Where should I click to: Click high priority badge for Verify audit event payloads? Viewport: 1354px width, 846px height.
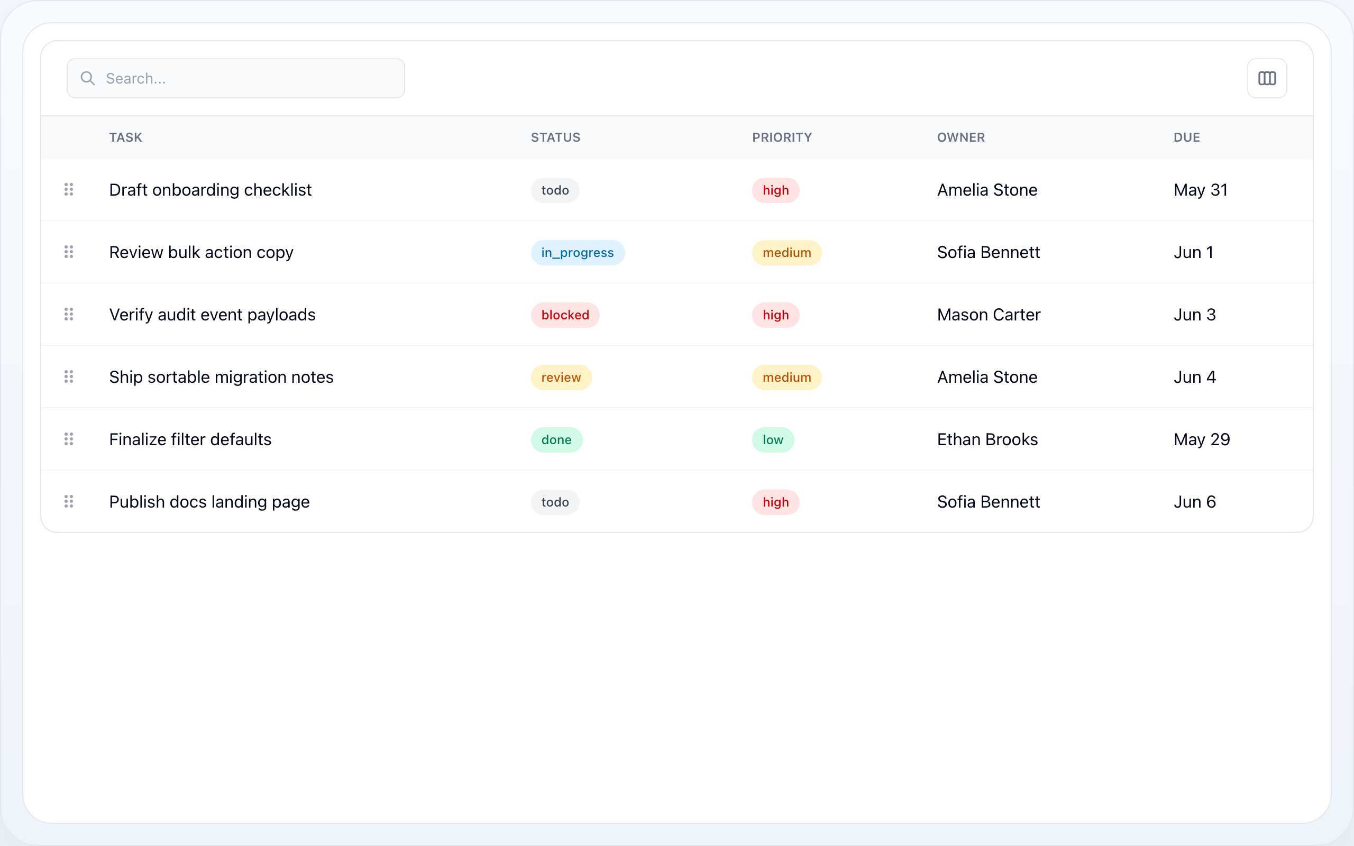(x=775, y=315)
